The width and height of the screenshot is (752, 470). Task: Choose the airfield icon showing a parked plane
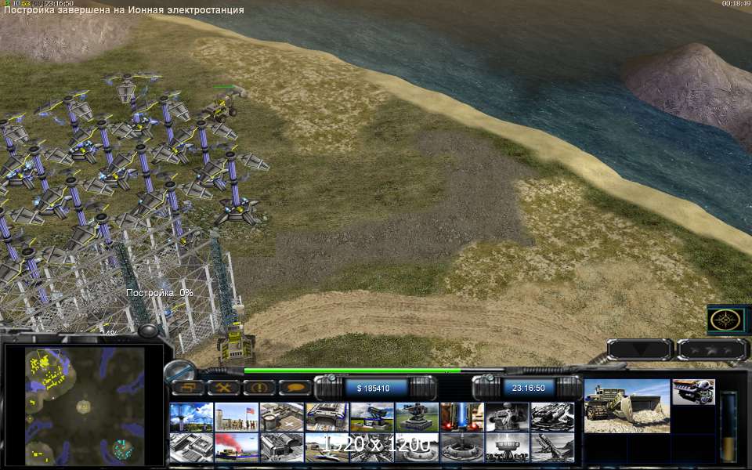click(x=327, y=447)
